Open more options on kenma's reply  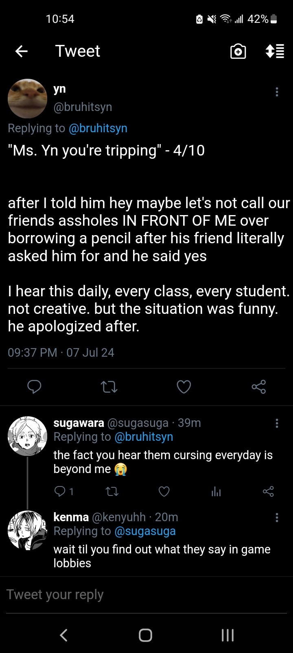pyautogui.click(x=277, y=518)
